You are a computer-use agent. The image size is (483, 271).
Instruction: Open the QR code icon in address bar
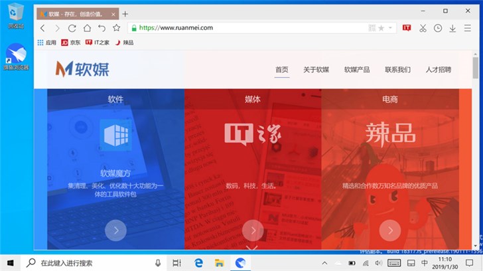tap(372, 28)
